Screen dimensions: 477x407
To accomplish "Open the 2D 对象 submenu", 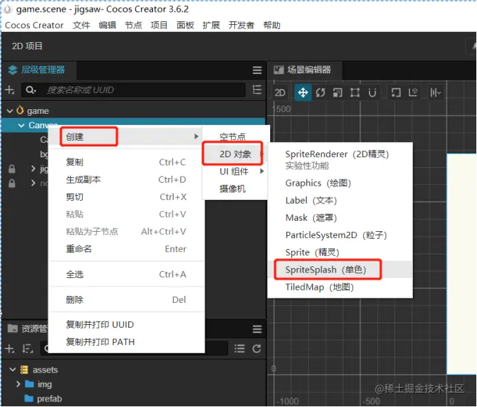I will (236, 154).
